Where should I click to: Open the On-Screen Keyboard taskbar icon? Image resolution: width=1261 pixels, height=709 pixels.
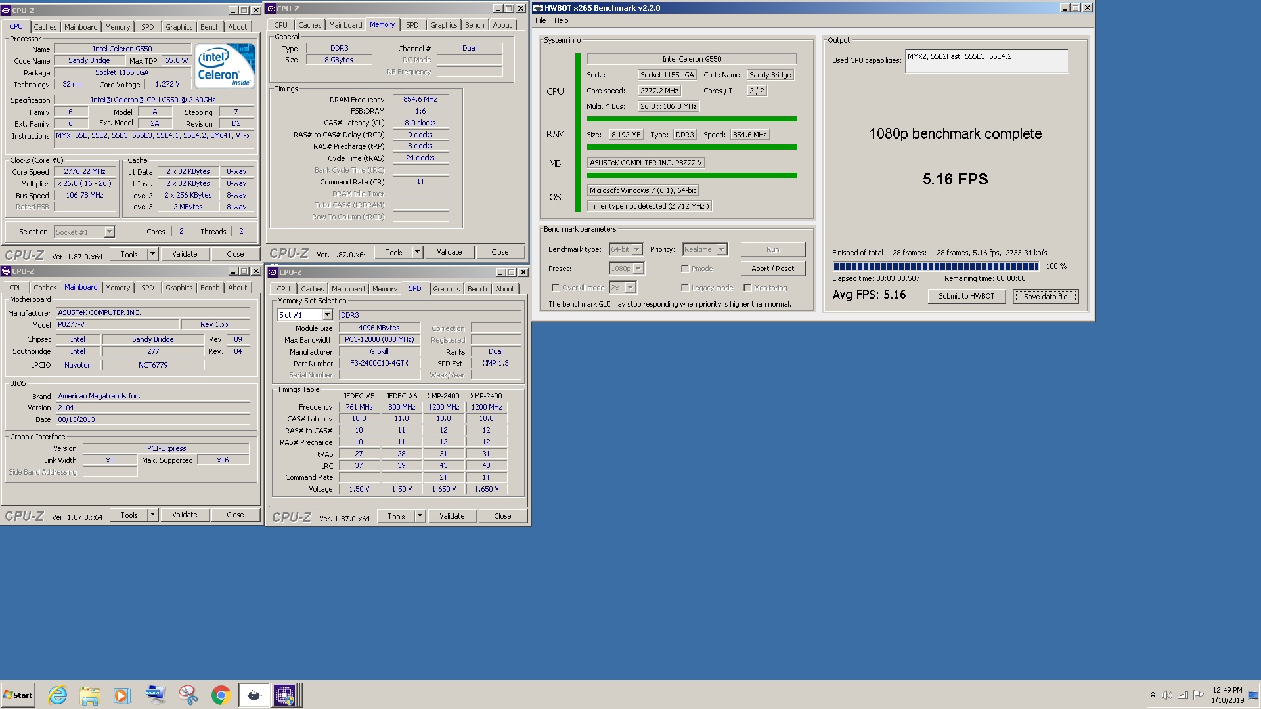pos(155,695)
